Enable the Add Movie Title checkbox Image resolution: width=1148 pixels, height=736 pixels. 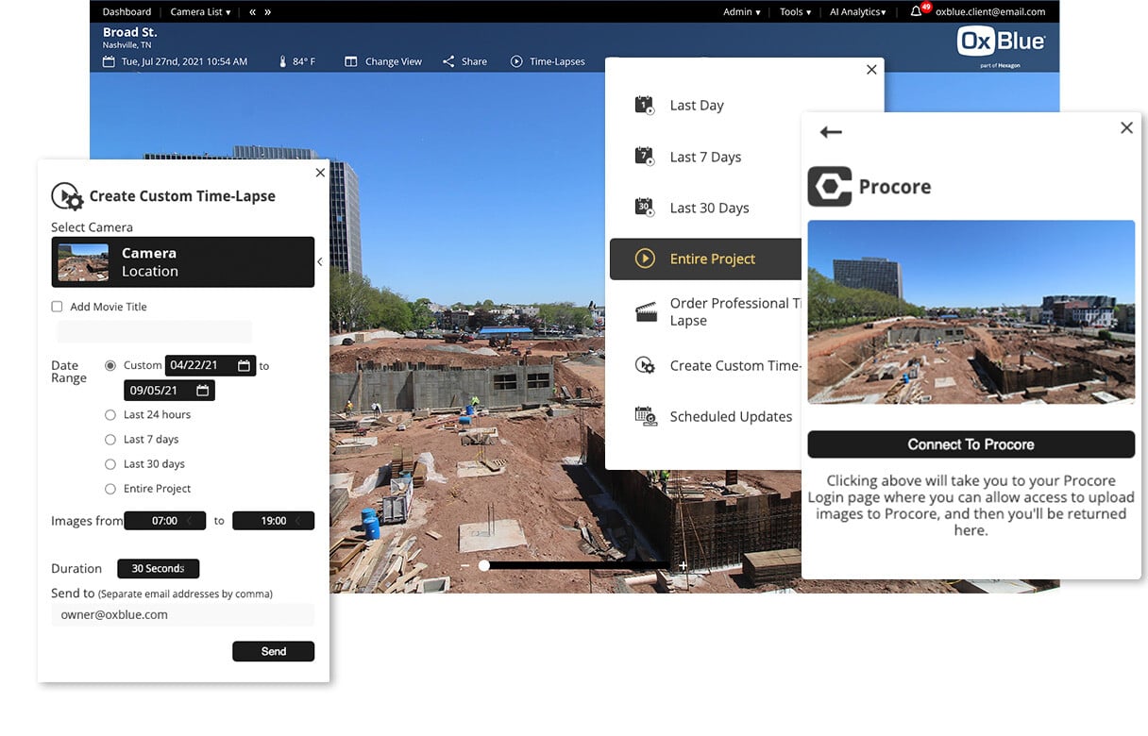(x=57, y=307)
